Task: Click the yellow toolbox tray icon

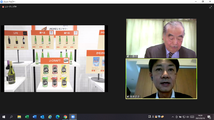Action: pos(163,117)
